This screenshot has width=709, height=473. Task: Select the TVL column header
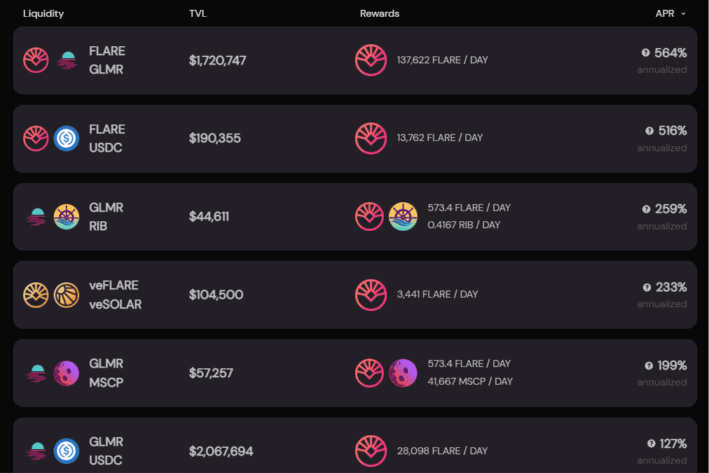point(198,13)
